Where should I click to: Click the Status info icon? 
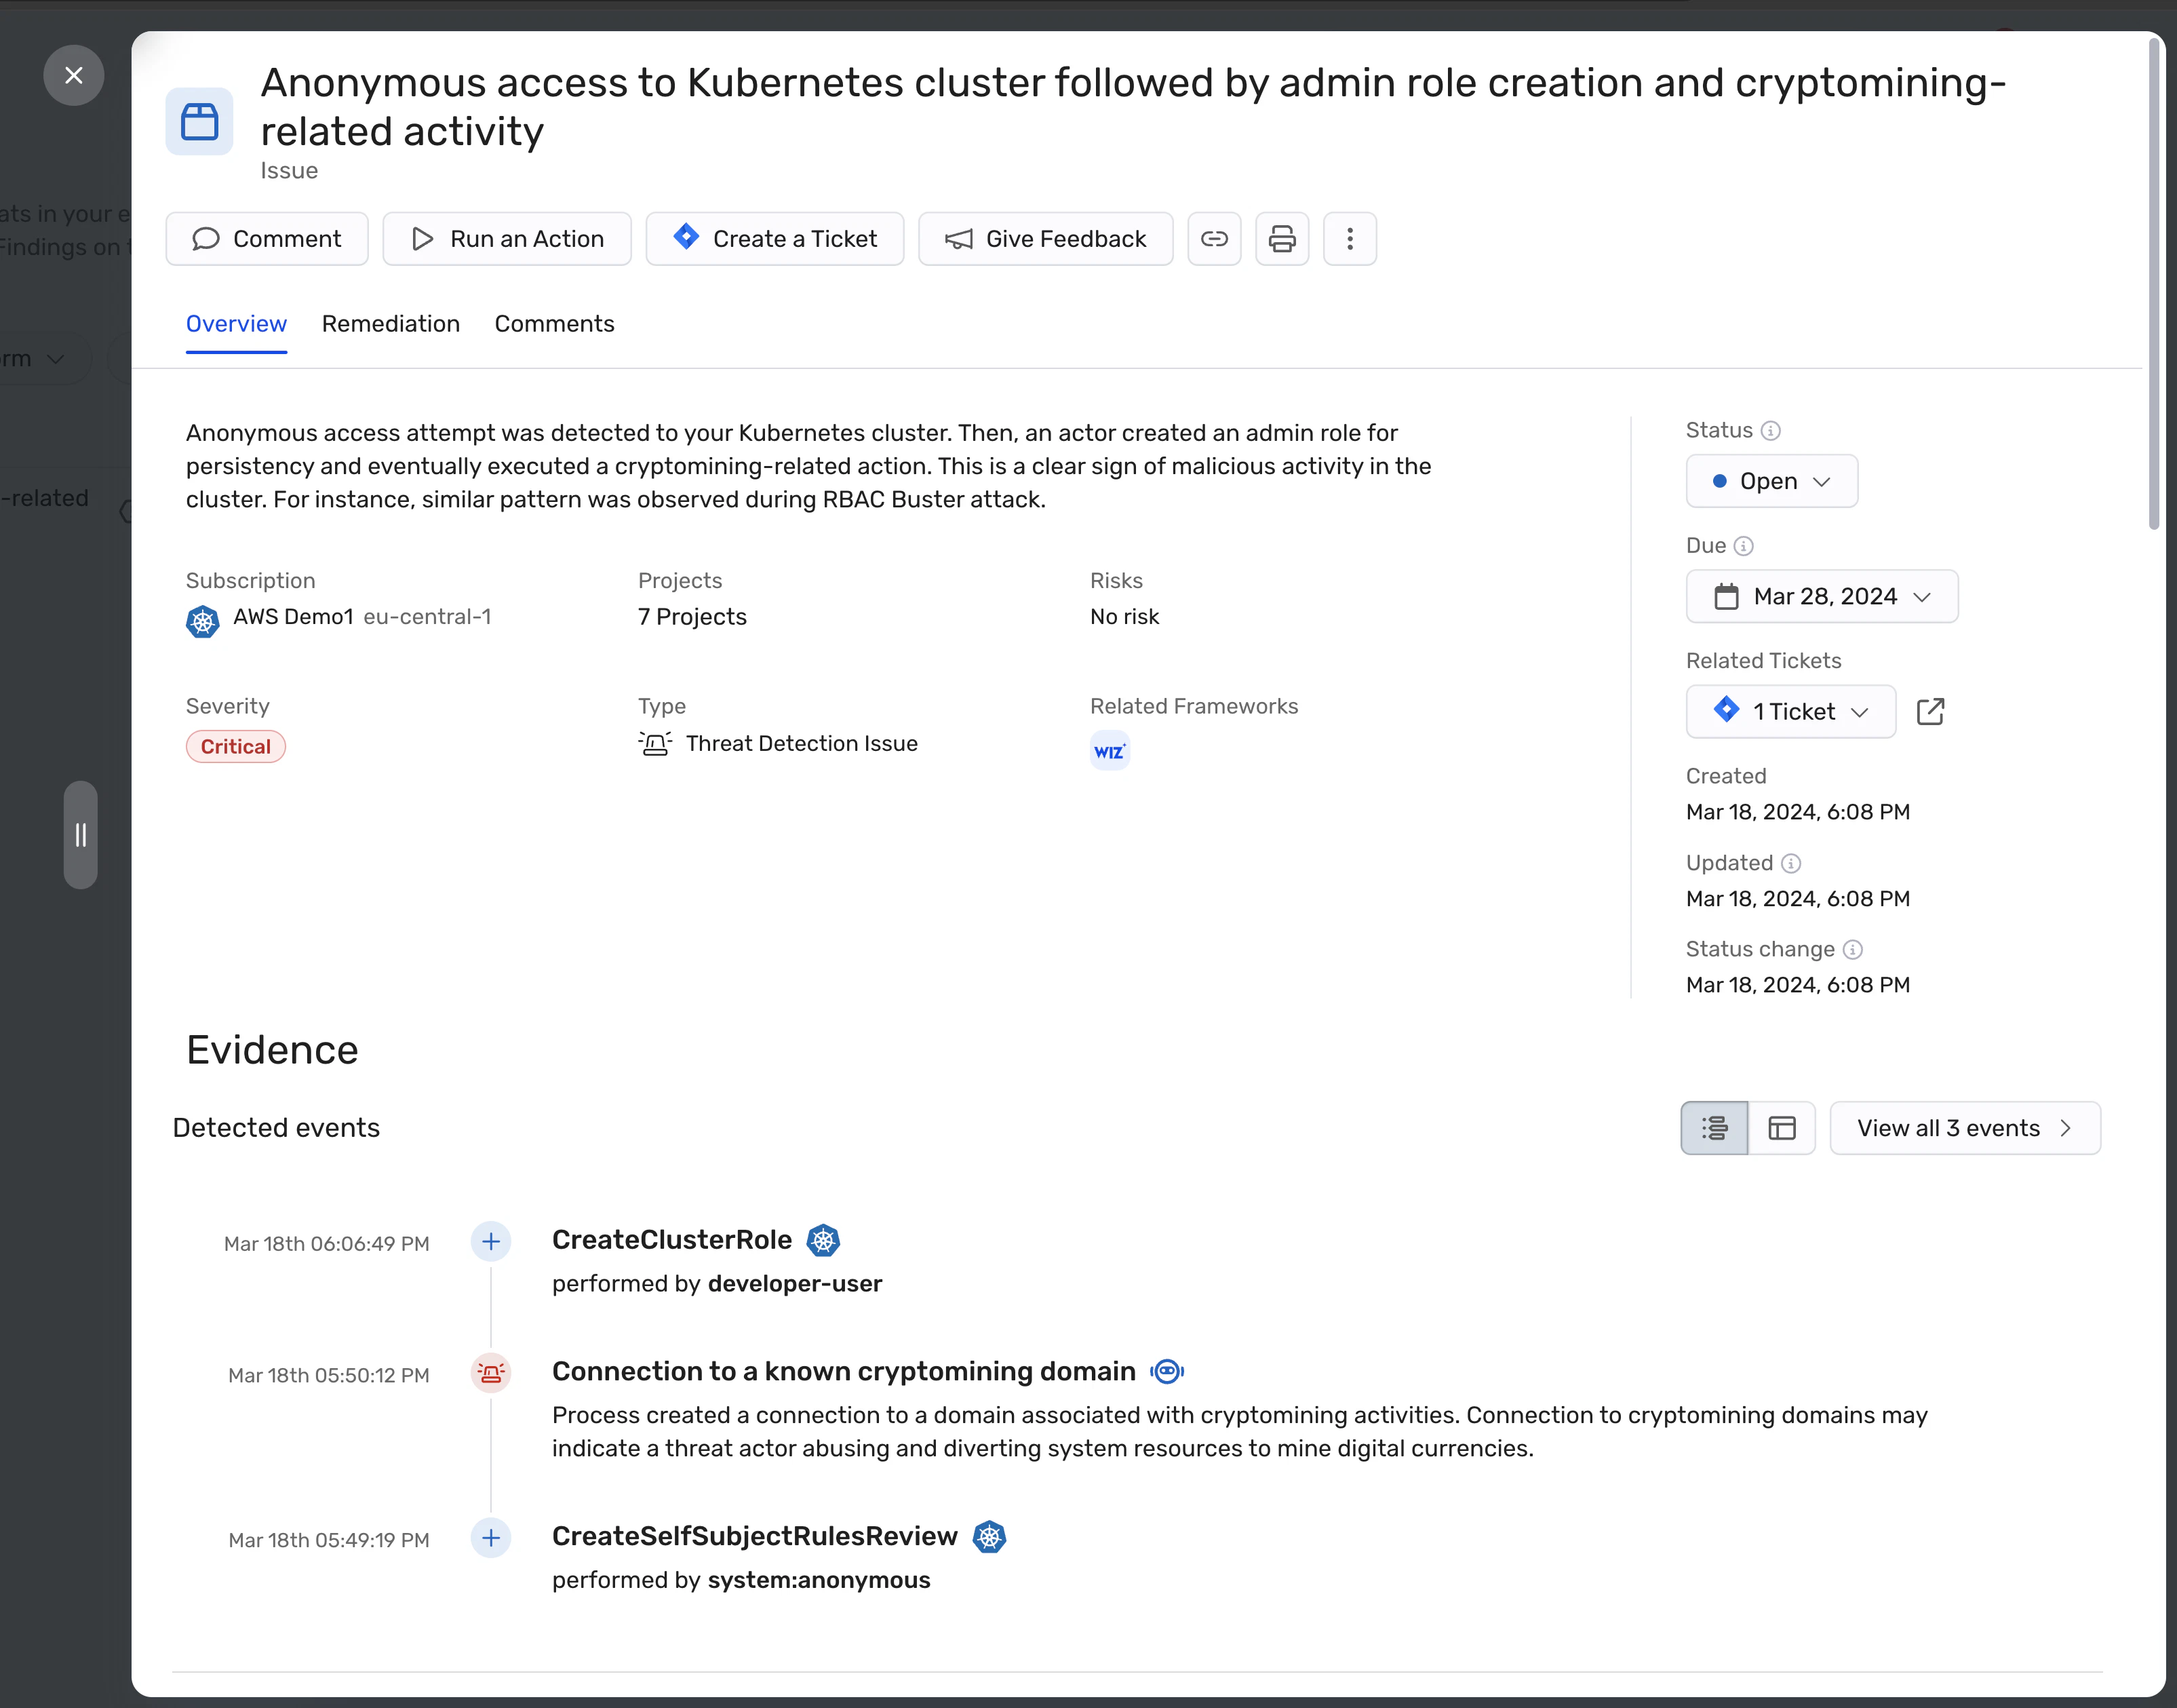(1770, 431)
